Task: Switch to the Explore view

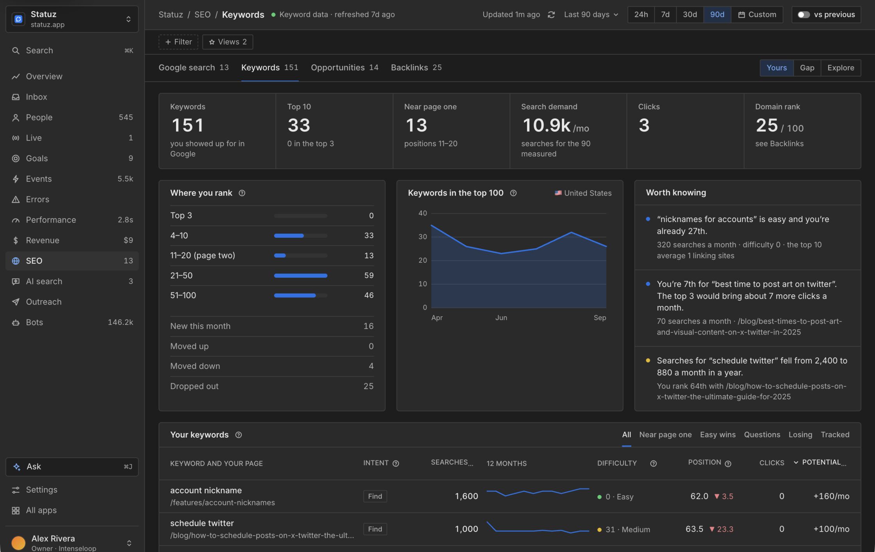Action: [x=841, y=68]
